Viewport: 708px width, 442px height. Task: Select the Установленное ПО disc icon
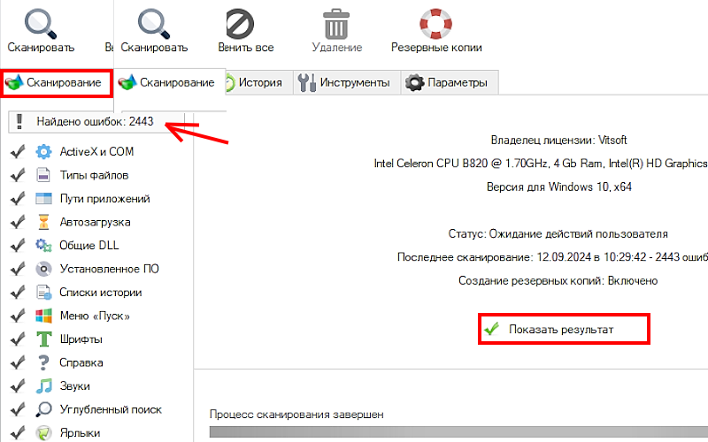point(43,269)
